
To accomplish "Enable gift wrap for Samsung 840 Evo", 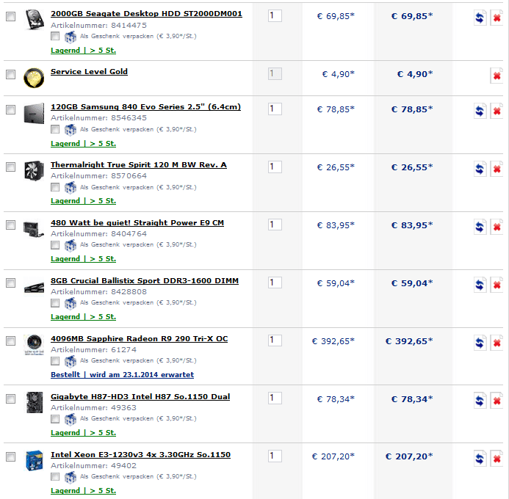I will 56,129.
